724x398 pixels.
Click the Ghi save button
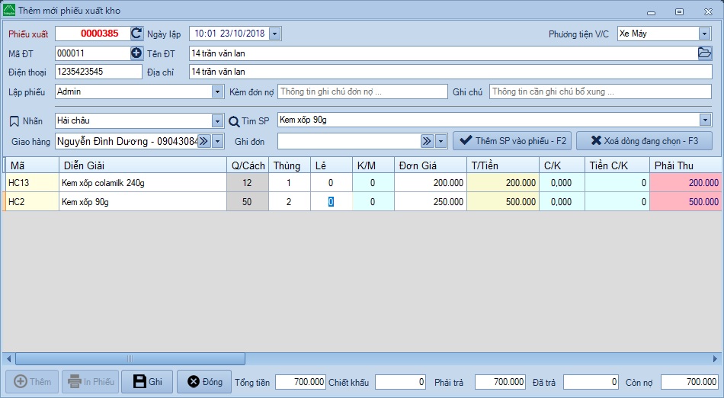147,382
